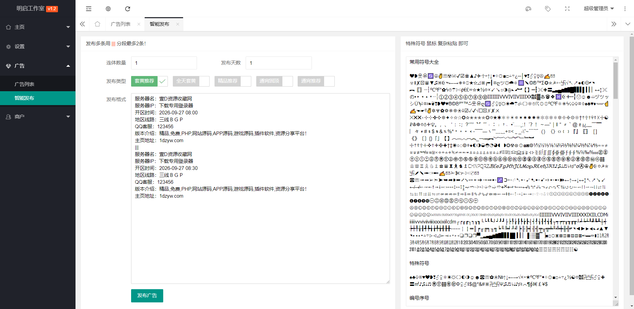This screenshot has height=309, width=634.
Task: Click the 特殊符号 鼠标 复杂粘贴 即可 header
Action: (x=437, y=44)
